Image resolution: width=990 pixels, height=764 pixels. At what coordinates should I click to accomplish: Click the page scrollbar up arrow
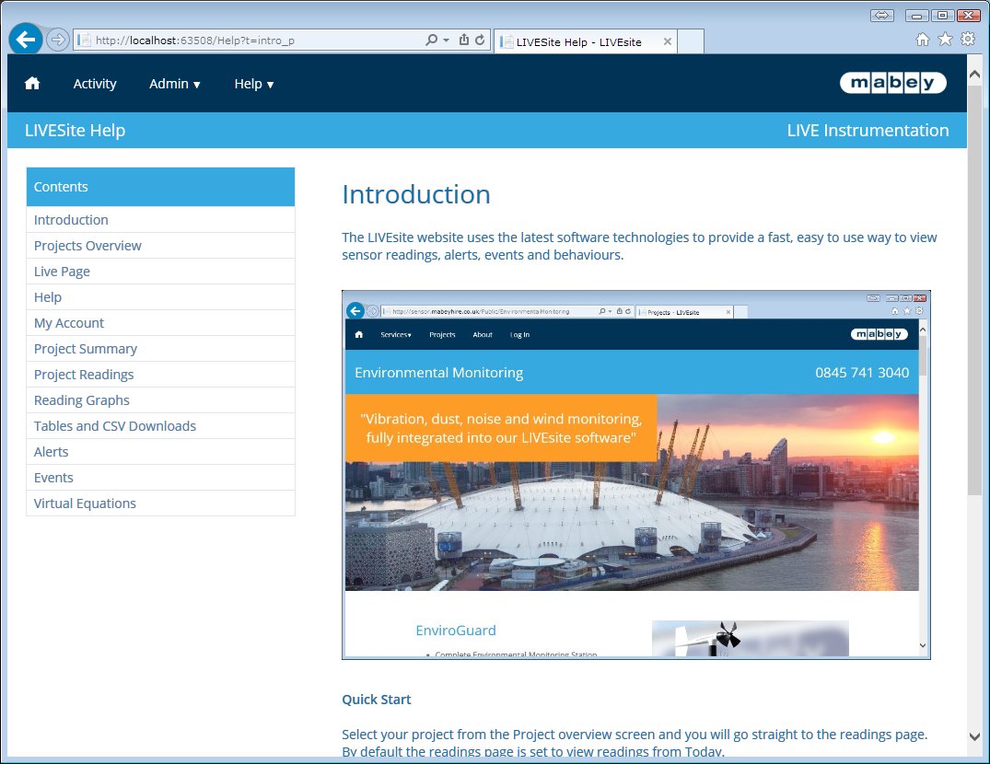pyautogui.click(x=974, y=74)
